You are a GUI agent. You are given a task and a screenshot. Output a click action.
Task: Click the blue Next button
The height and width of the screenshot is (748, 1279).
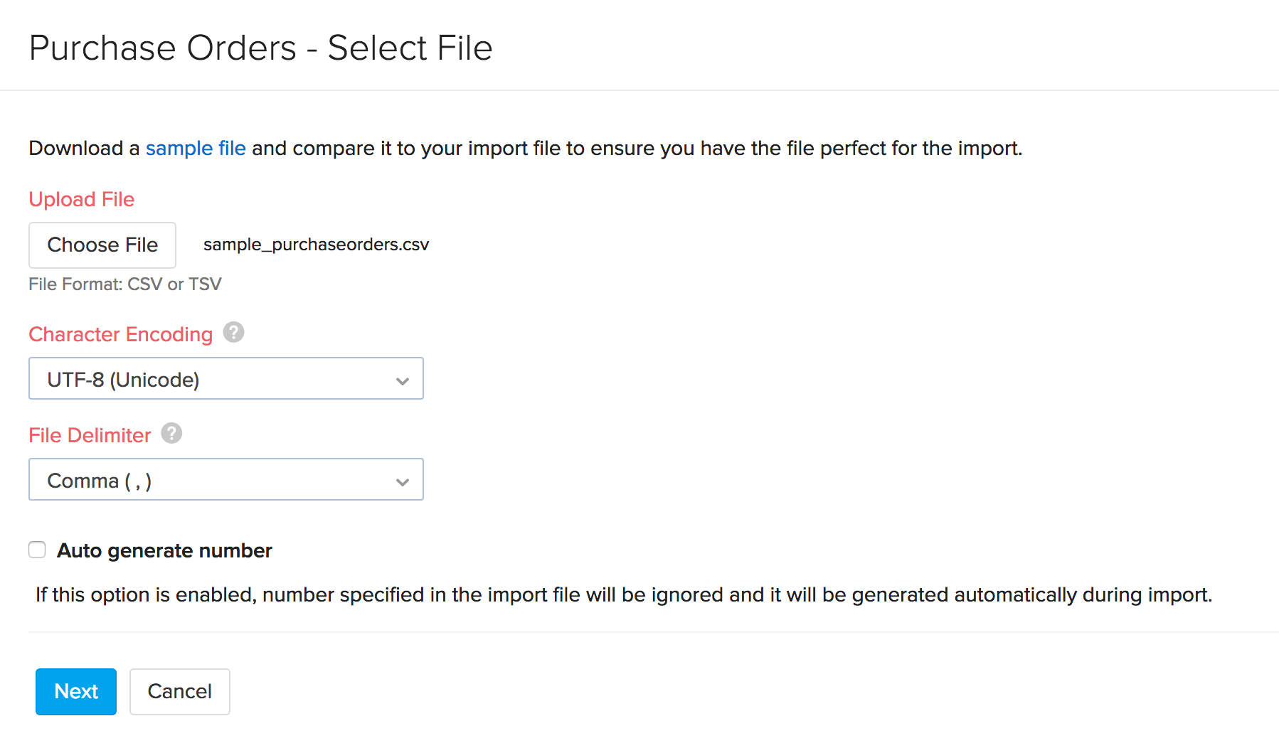[76, 691]
